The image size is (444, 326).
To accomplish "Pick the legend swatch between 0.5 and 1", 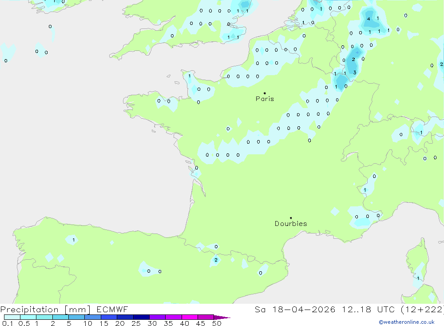I will (x=28, y=317).
